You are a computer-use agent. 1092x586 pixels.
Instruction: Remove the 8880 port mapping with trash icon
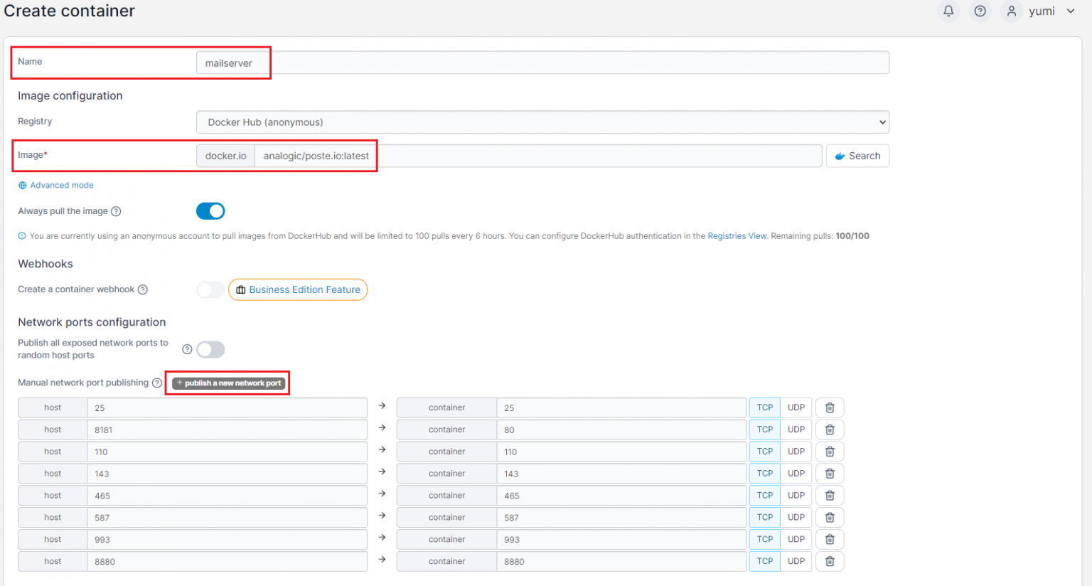[829, 561]
